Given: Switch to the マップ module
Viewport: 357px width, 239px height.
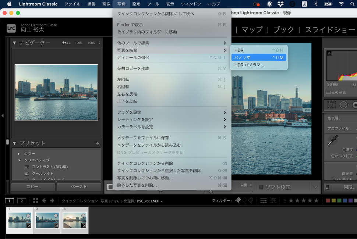Looking at the screenshot, I should click(x=252, y=29).
